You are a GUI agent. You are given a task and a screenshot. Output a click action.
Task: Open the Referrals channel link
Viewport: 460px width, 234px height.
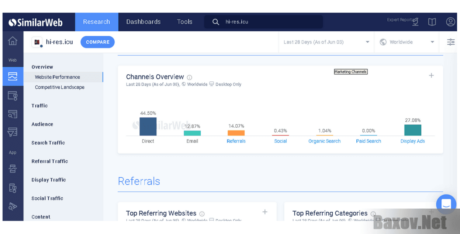coord(236,141)
